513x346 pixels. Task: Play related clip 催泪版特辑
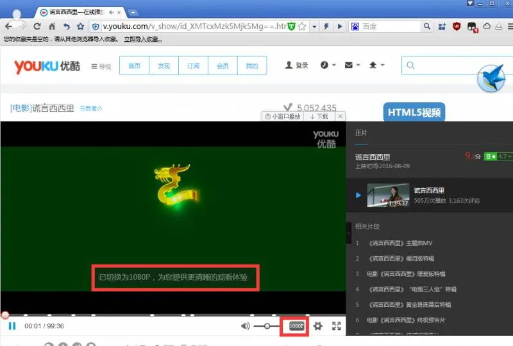pyautogui.click(x=401, y=259)
